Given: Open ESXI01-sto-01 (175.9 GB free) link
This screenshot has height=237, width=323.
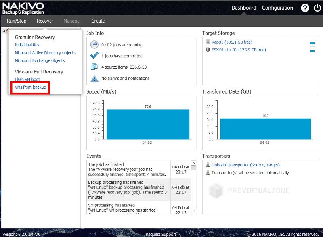Looking at the screenshot, I should tap(239, 50).
